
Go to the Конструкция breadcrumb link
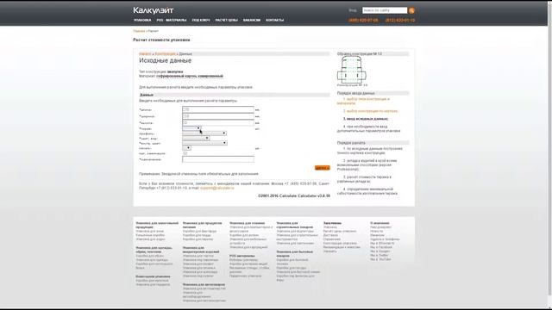tap(165, 53)
